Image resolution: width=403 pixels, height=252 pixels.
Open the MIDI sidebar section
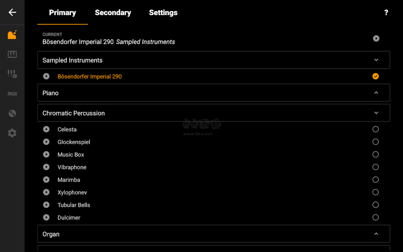pos(12,94)
